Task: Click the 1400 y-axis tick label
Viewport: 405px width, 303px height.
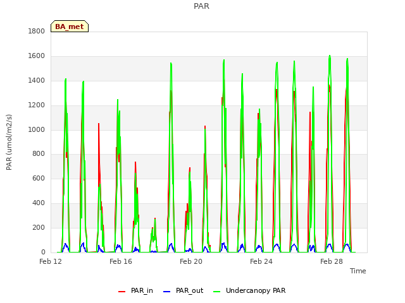Action: 37,81
